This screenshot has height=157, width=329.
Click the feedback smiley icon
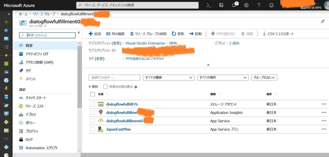pyautogui.click(x=271, y=5)
